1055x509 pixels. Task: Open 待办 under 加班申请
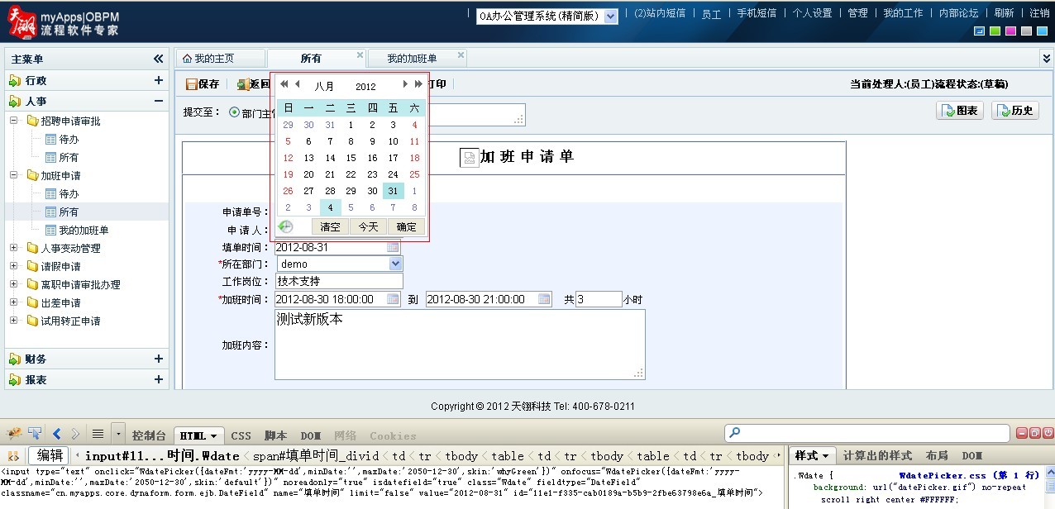tap(69, 194)
